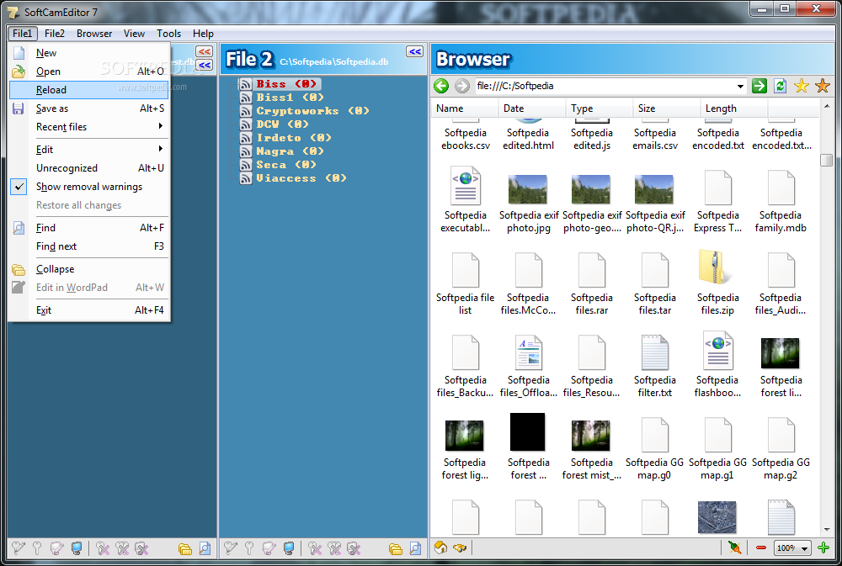The image size is (842, 566).
Task: Refresh the Browser panel page
Action: (780, 86)
